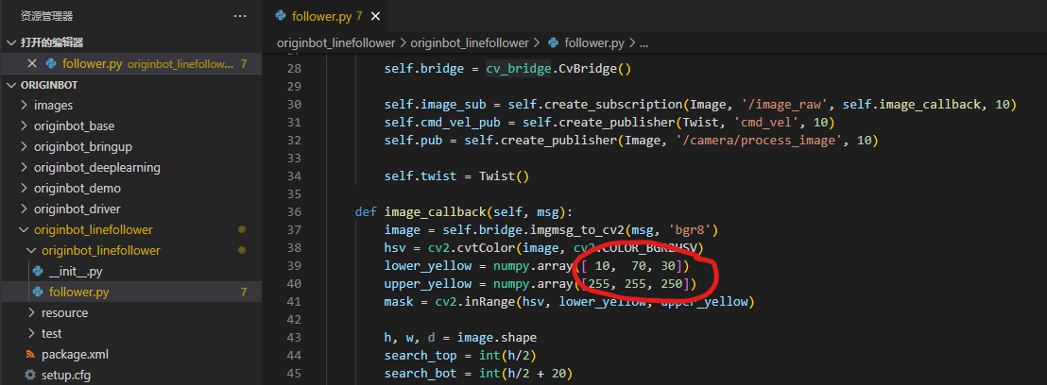Expand the originbot_driver folder
1047x385 pixels.
[x=77, y=209]
